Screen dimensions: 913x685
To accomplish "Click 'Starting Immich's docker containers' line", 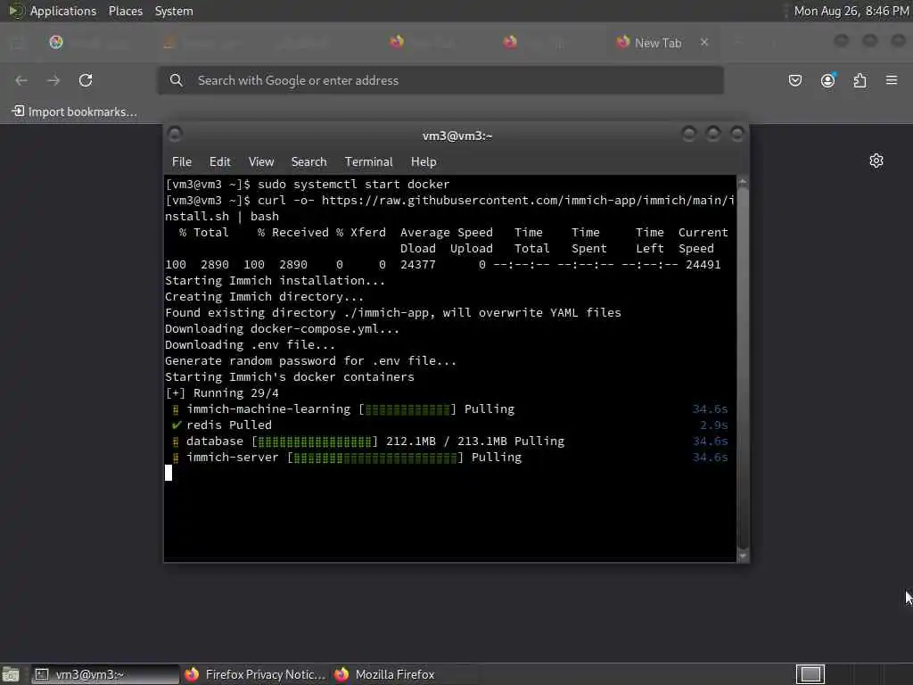I will pos(290,377).
